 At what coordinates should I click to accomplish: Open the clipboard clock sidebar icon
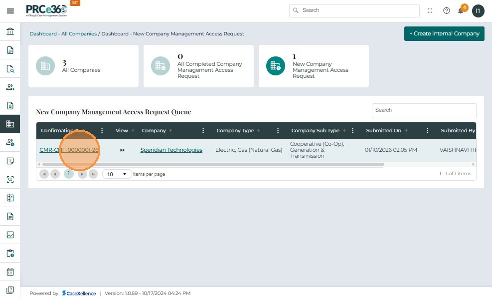pos(10,253)
